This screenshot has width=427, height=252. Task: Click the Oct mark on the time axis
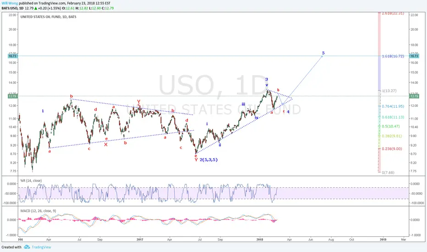tap(351, 240)
